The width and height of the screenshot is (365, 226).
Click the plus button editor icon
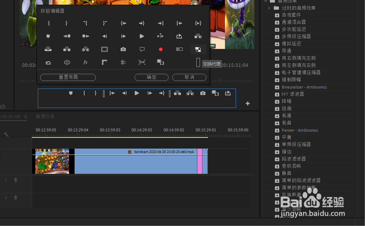point(248,104)
